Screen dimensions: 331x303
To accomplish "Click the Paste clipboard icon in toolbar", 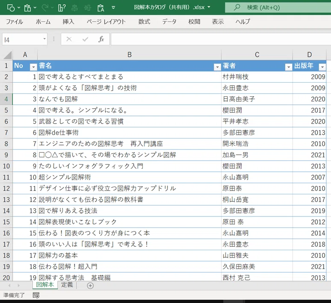I will tap(27, 8).
